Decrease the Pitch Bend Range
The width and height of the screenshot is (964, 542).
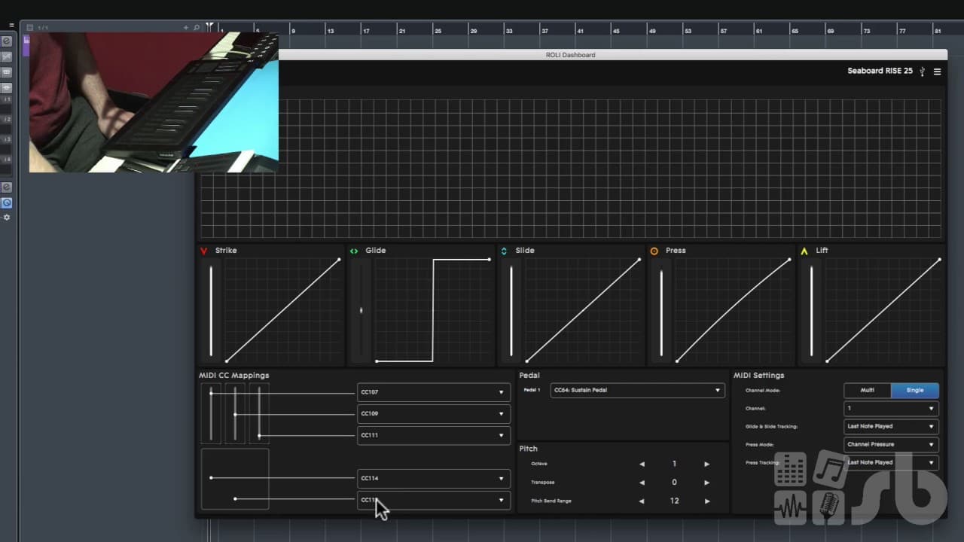(642, 501)
